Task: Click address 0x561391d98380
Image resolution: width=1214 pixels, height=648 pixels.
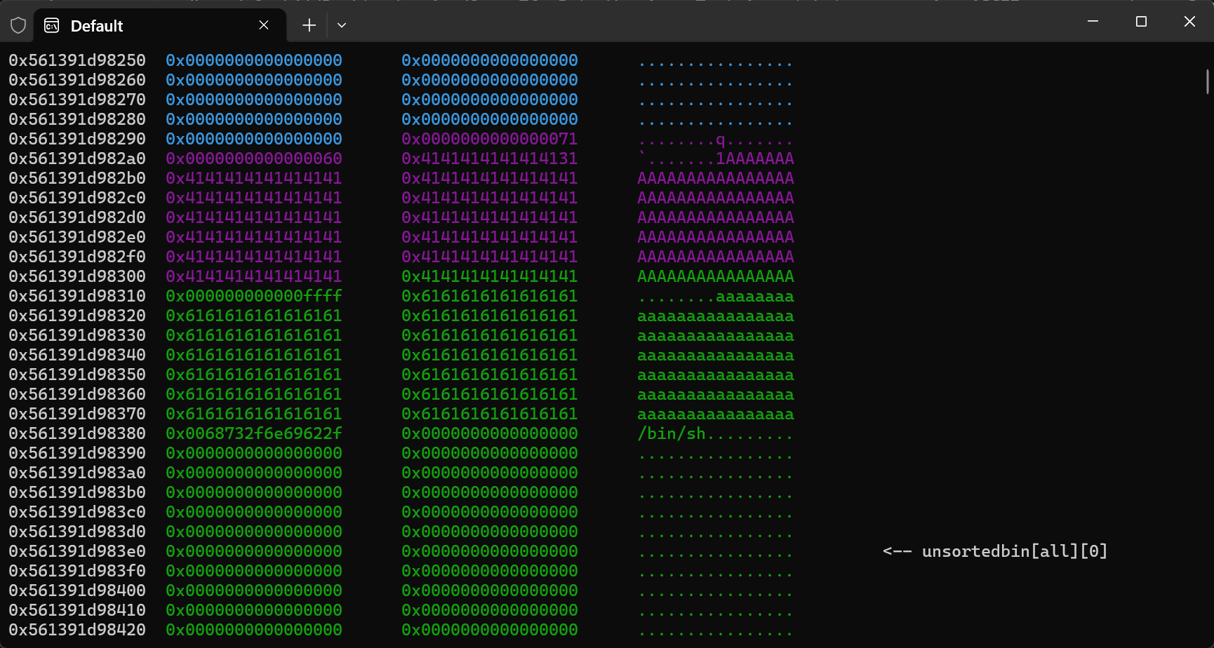Action: click(x=77, y=433)
